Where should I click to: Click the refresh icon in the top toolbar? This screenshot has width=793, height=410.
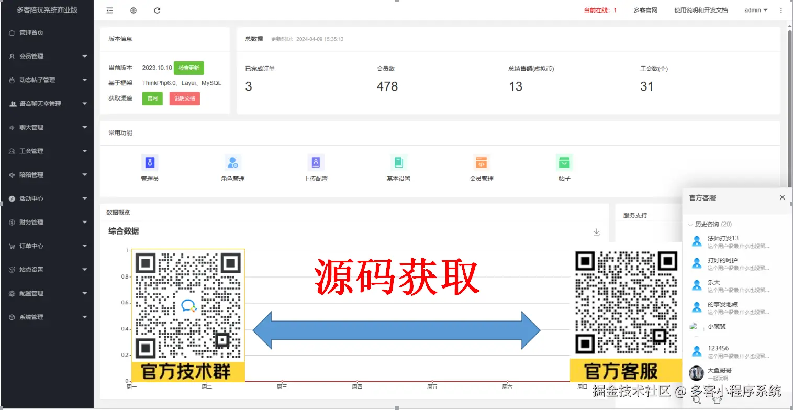[157, 10]
